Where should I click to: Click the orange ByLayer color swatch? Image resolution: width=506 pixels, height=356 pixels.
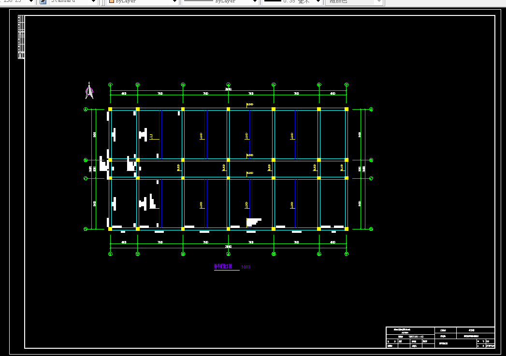[112, 1]
